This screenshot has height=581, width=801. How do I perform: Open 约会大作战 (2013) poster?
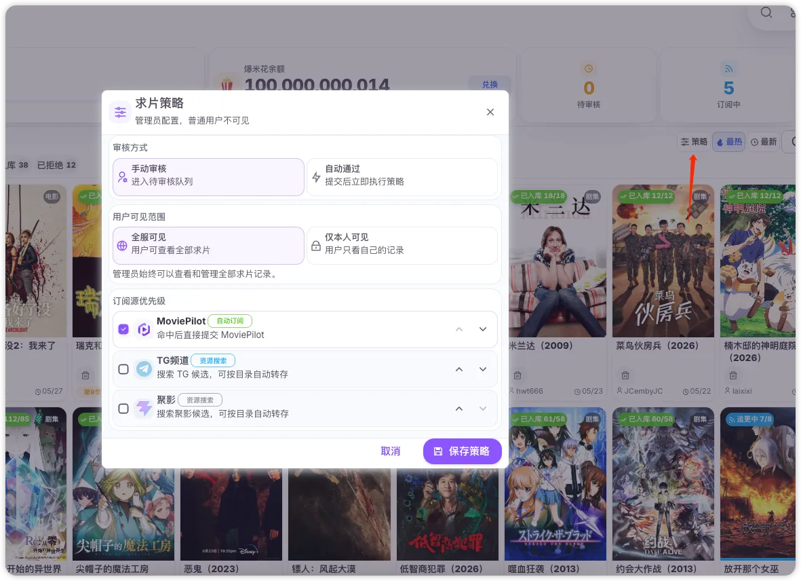coord(663,483)
